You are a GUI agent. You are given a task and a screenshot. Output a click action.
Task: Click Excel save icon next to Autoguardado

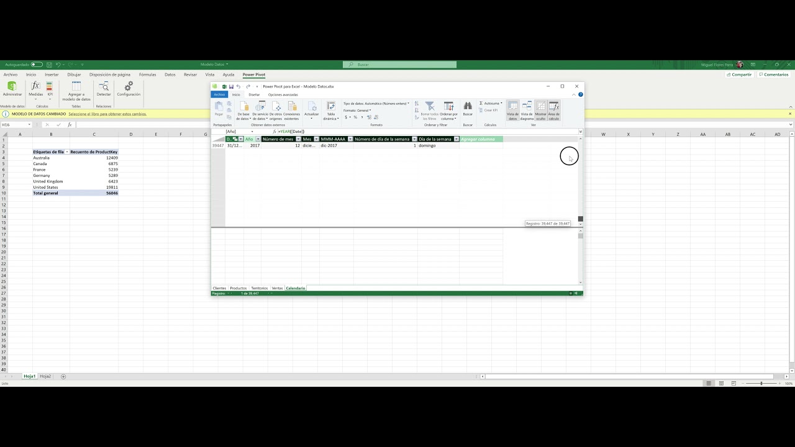(x=48, y=65)
